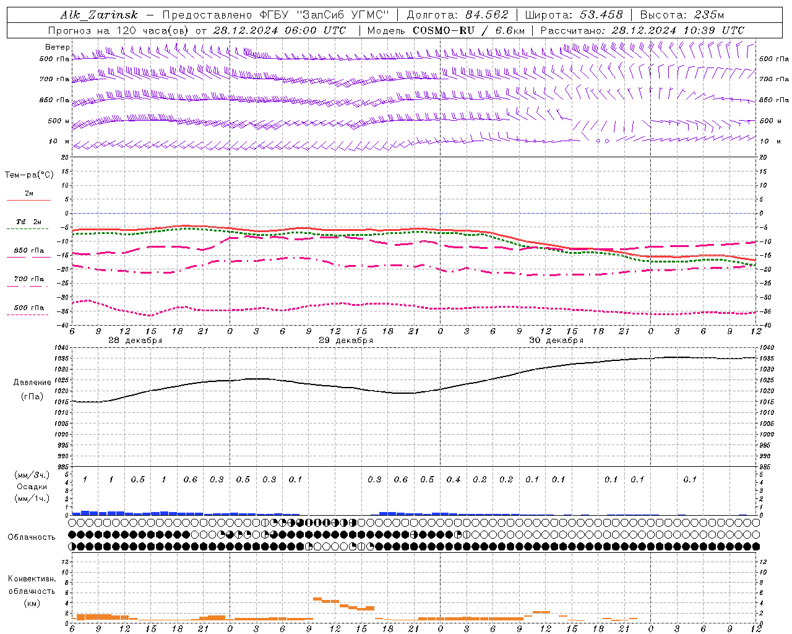The width and height of the screenshot is (792, 634).
Task: Select the elevation text Высота: 235м
Action: 682,15
